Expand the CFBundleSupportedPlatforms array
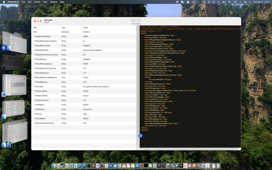 click(34, 78)
